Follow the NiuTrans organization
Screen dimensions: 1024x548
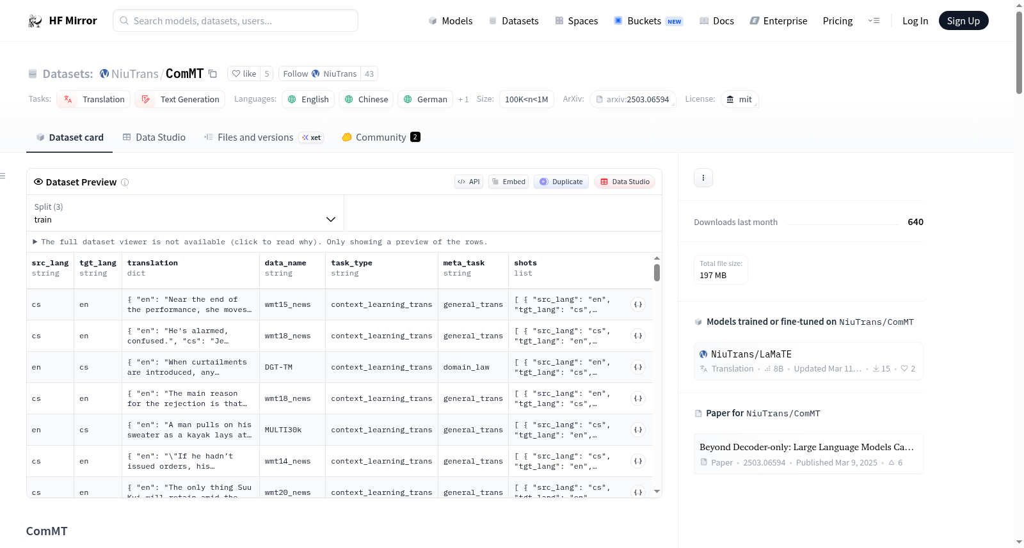[x=320, y=74]
